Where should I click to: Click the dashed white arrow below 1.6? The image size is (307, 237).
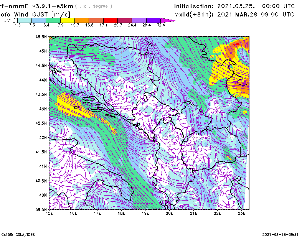pos(11,20)
